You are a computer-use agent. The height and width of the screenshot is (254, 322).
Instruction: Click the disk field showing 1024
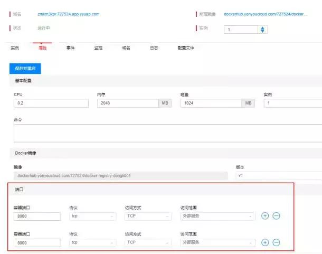[x=211, y=103]
